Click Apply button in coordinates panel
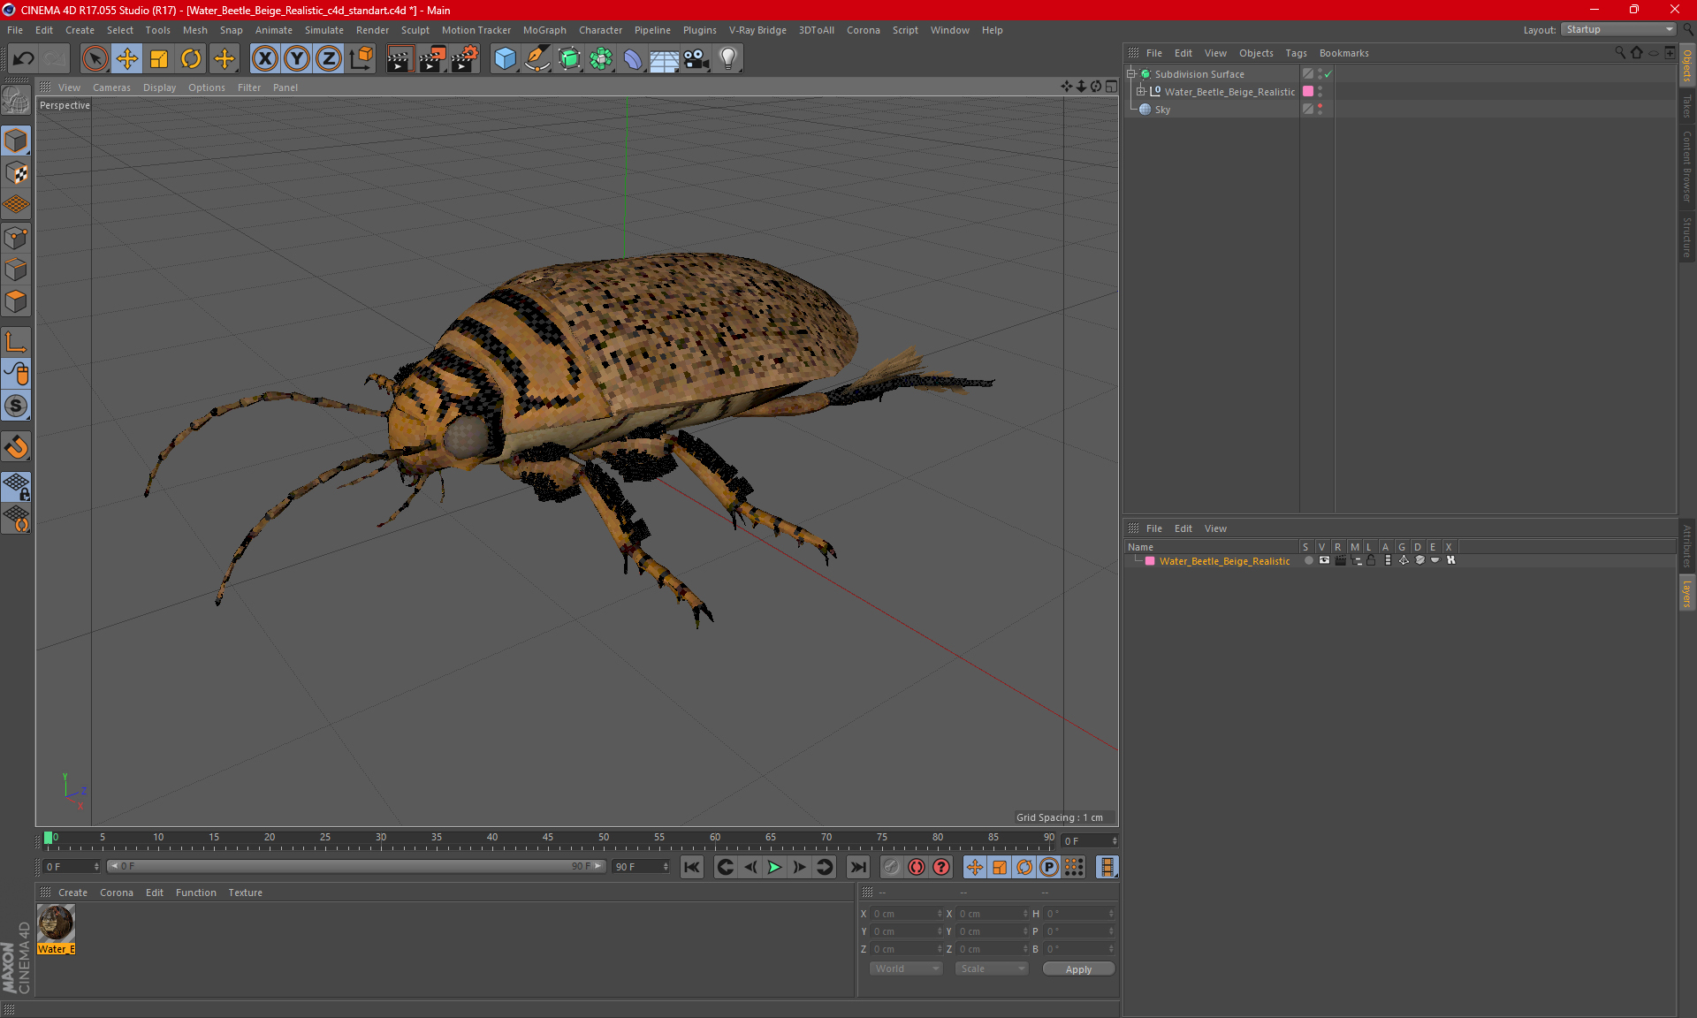The height and width of the screenshot is (1018, 1697). coord(1077,969)
